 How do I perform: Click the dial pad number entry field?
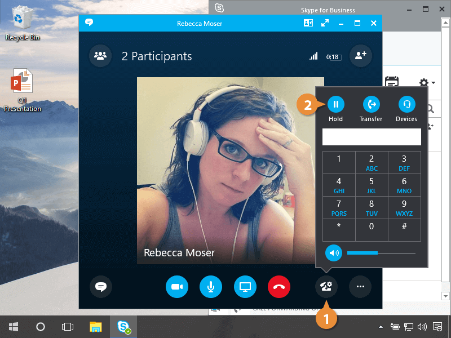[x=371, y=137]
